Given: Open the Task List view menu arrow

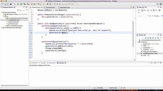Looking at the screenshot, I should 139,13.
